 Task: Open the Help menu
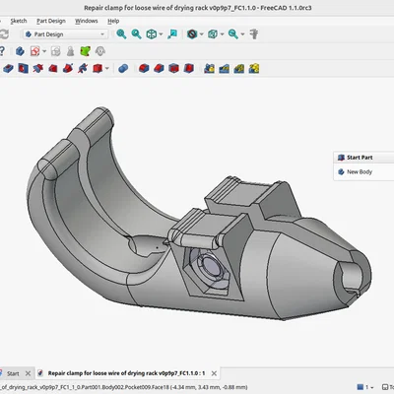coord(113,21)
